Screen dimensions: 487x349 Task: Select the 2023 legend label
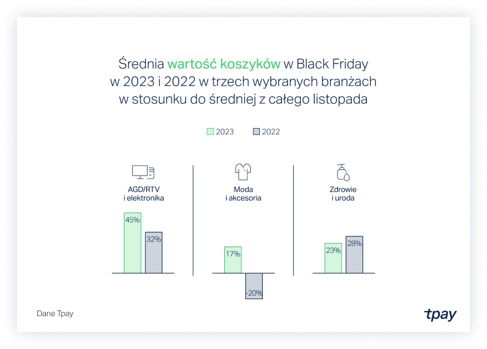pyautogui.click(x=225, y=131)
